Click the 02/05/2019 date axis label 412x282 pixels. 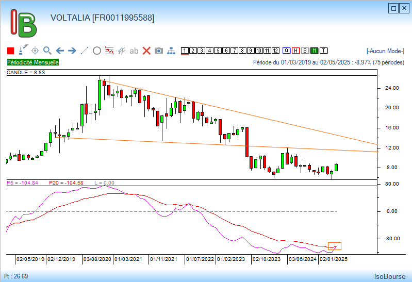pyautogui.click(x=30, y=259)
